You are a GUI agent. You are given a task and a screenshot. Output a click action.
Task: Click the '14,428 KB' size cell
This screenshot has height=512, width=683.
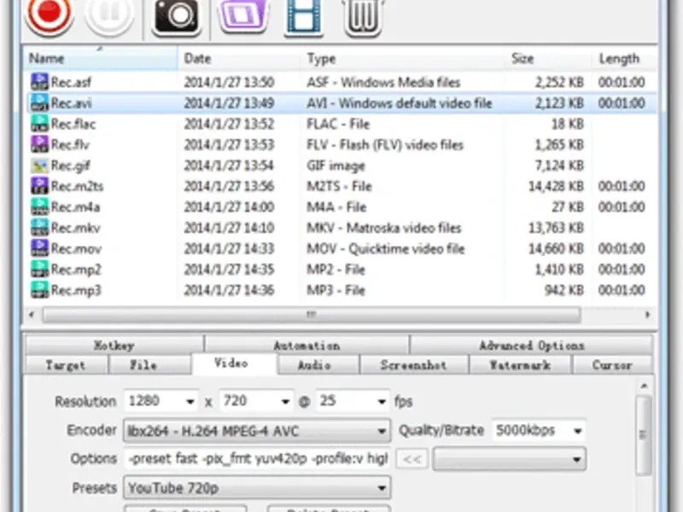pyautogui.click(x=556, y=186)
